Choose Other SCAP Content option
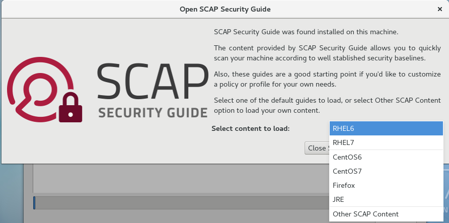 (x=386, y=214)
